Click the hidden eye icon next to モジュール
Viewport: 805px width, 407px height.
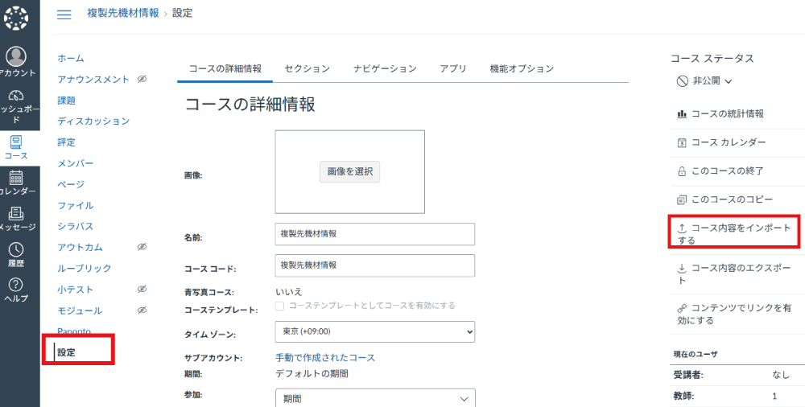pos(142,310)
